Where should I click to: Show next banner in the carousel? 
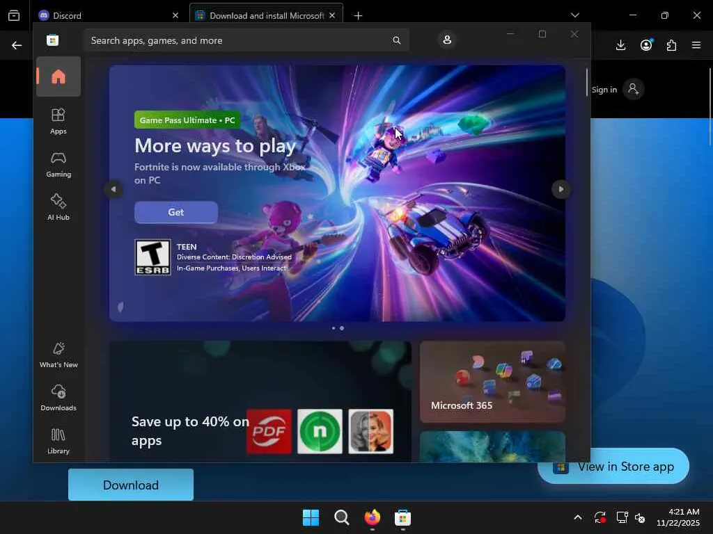pyautogui.click(x=561, y=189)
